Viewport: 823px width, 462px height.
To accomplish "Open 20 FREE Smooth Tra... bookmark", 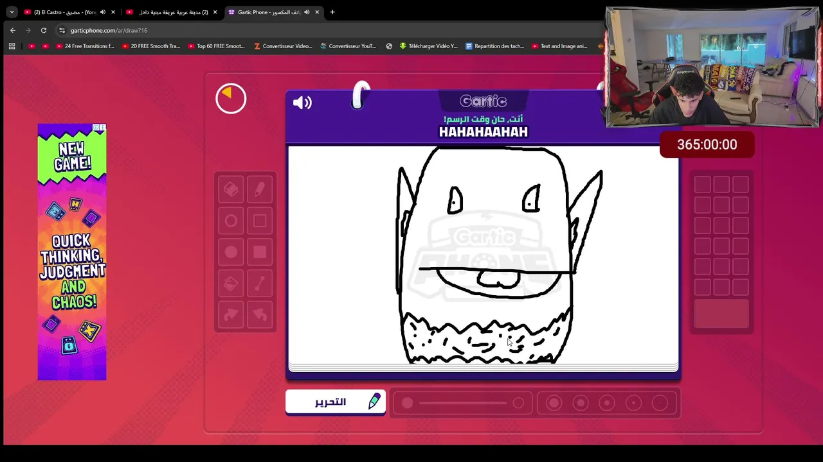I will (x=151, y=46).
